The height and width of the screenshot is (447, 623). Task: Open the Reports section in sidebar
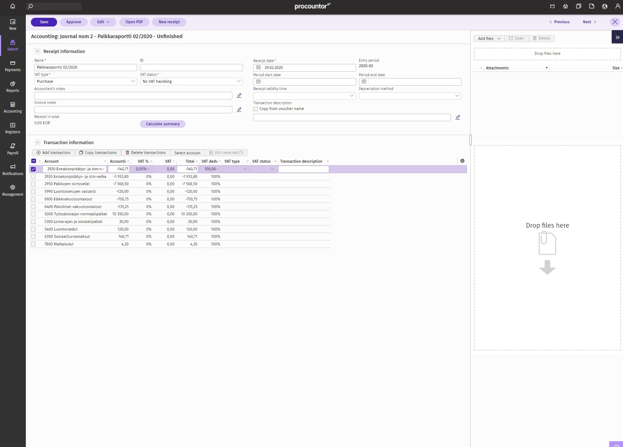[x=12, y=87]
